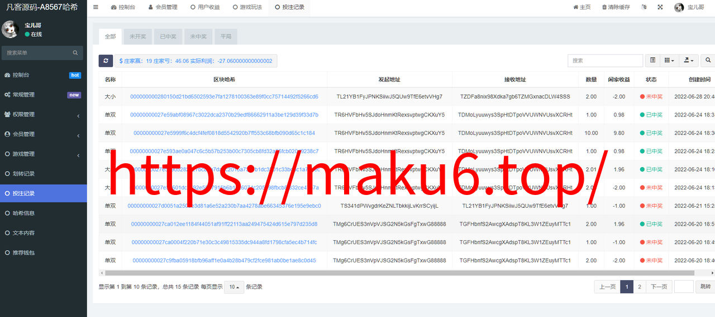The height and width of the screenshot is (317, 715).
Task: Click 跳转 jump page button
Action: (x=705, y=287)
